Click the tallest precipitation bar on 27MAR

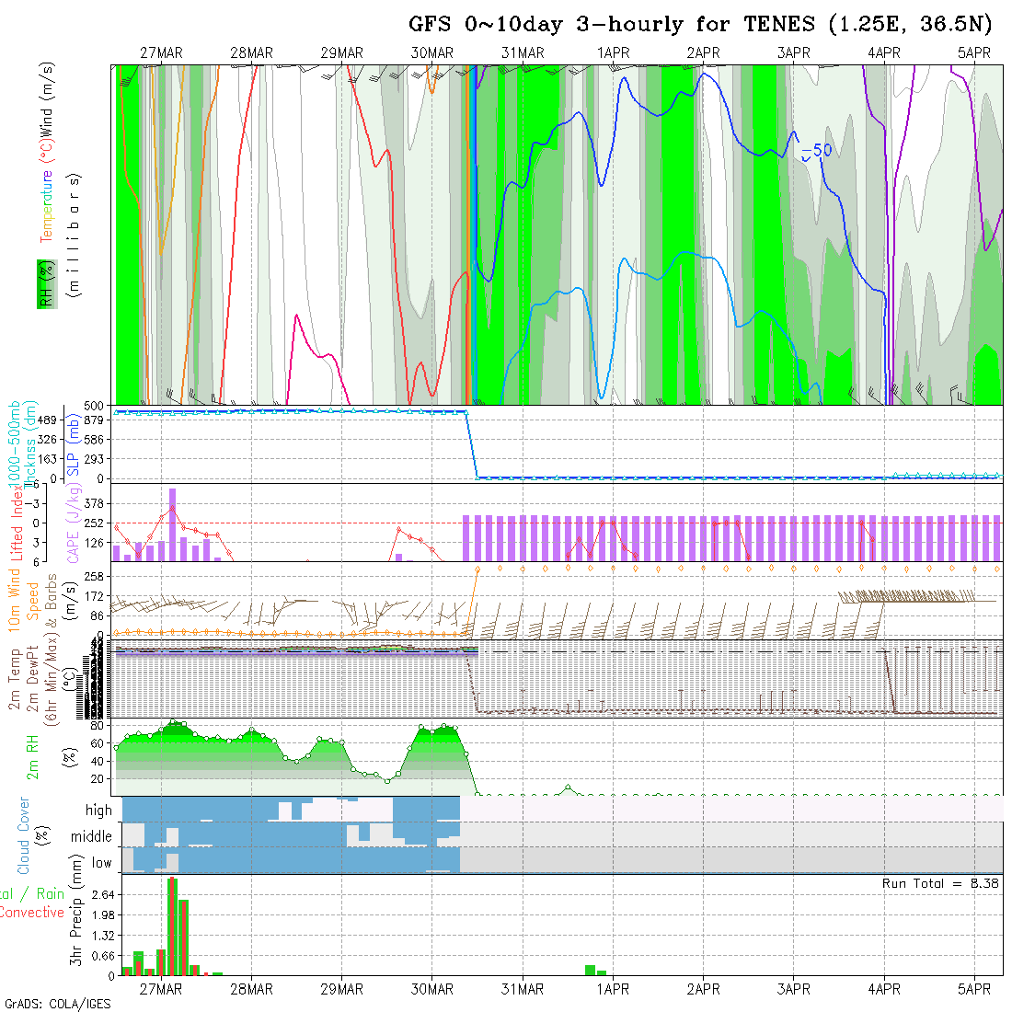(172, 927)
